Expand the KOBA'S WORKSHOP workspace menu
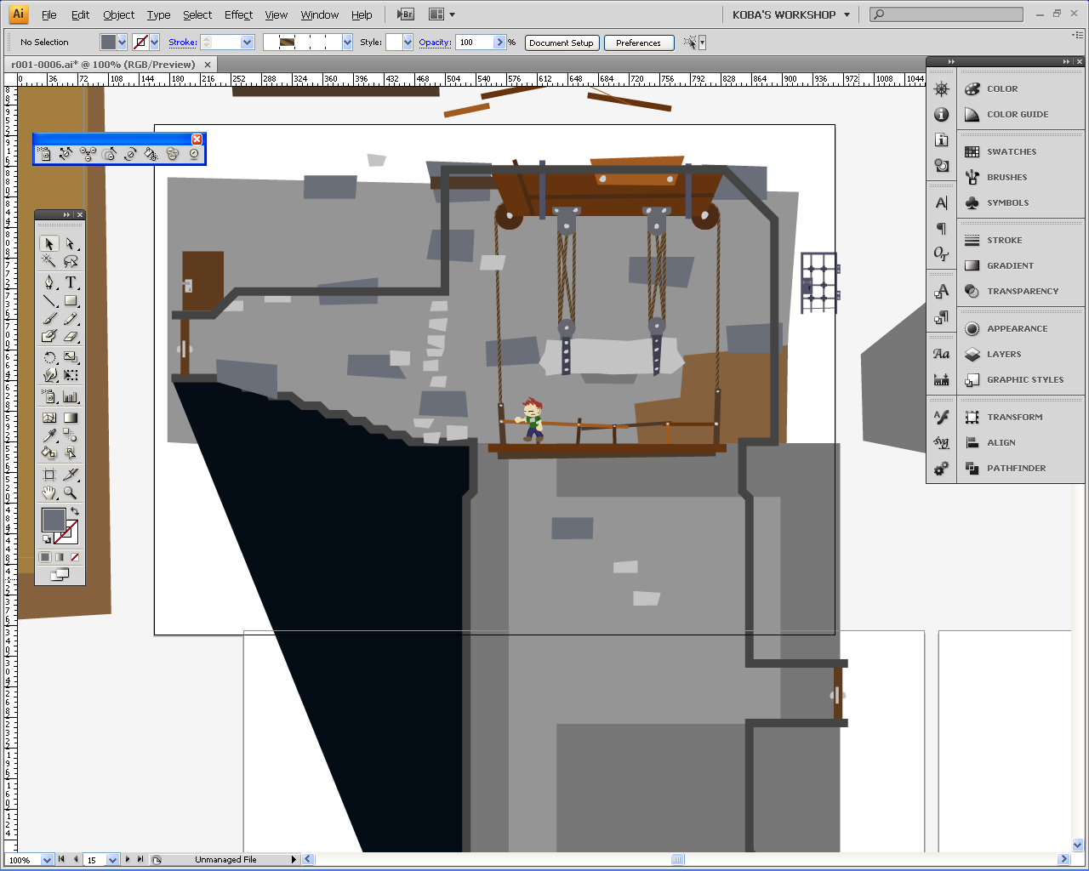 [x=847, y=14]
